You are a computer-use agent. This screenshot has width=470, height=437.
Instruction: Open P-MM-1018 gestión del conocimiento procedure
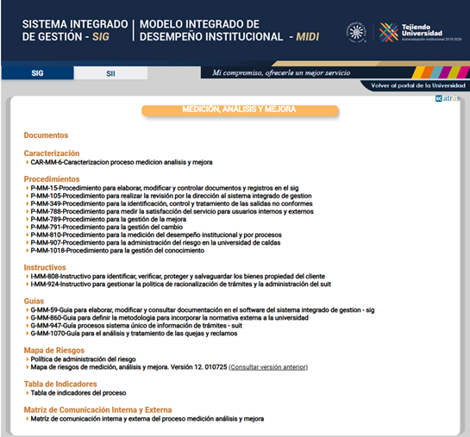click(117, 251)
